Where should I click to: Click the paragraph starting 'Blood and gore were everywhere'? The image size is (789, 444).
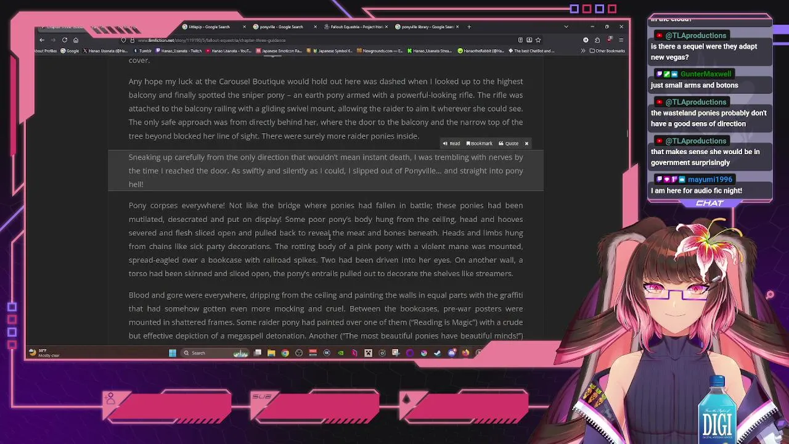[325, 315]
